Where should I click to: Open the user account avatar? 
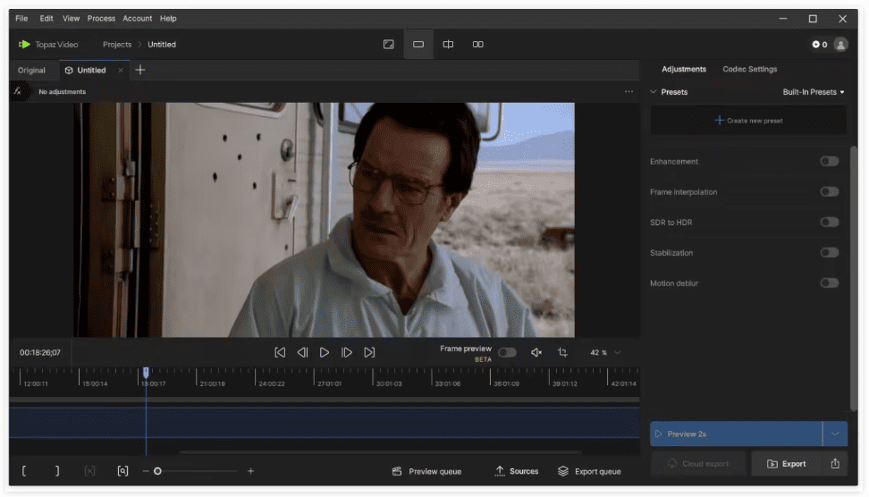pyautogui.click(x=840, y=45)
